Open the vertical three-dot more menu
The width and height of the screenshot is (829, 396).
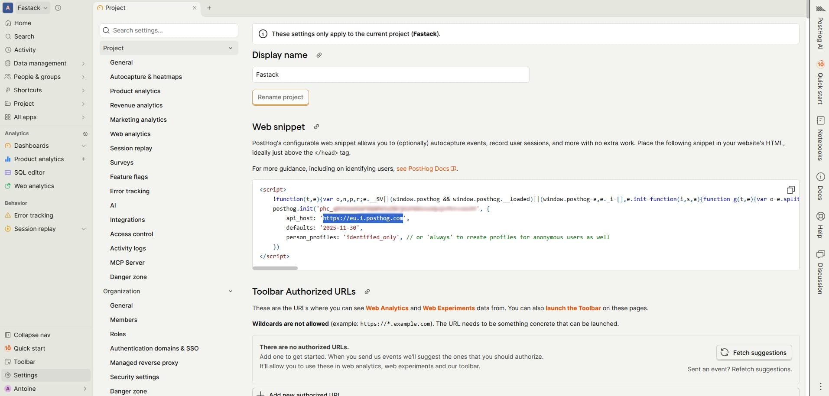click(820, 386)
